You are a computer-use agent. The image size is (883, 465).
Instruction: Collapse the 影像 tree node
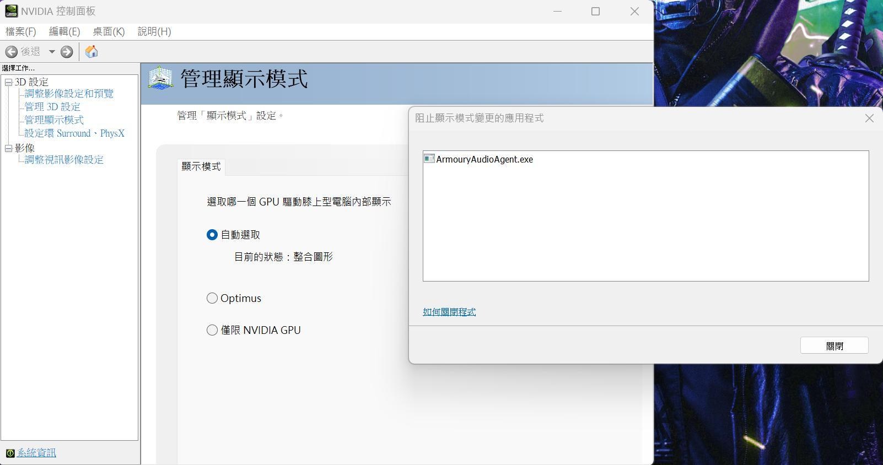[8, 148]
